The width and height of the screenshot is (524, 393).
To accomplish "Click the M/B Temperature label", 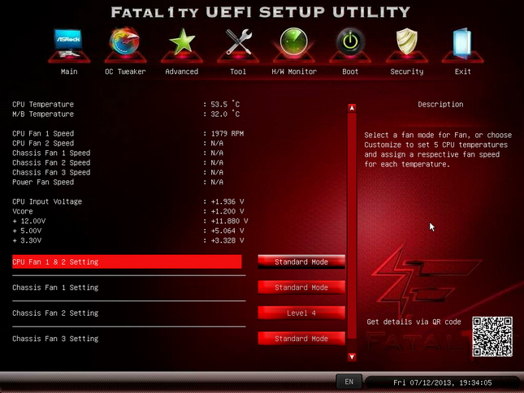I will (x=43, y=114).
